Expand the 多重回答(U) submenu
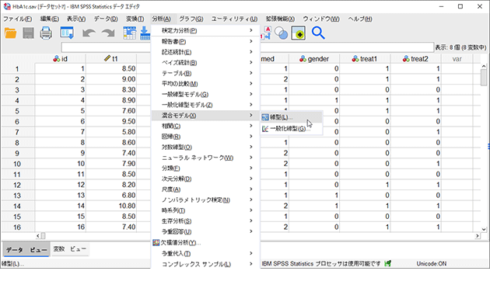 (205, 231)
